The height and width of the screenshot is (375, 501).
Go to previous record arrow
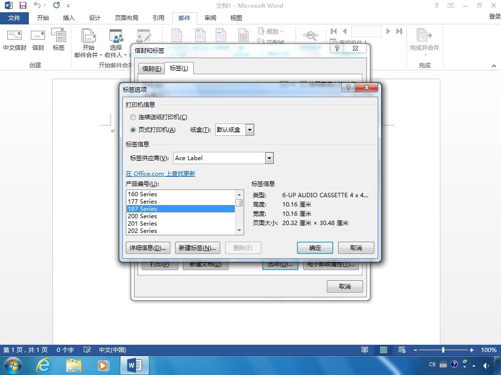tap(344, 31)
